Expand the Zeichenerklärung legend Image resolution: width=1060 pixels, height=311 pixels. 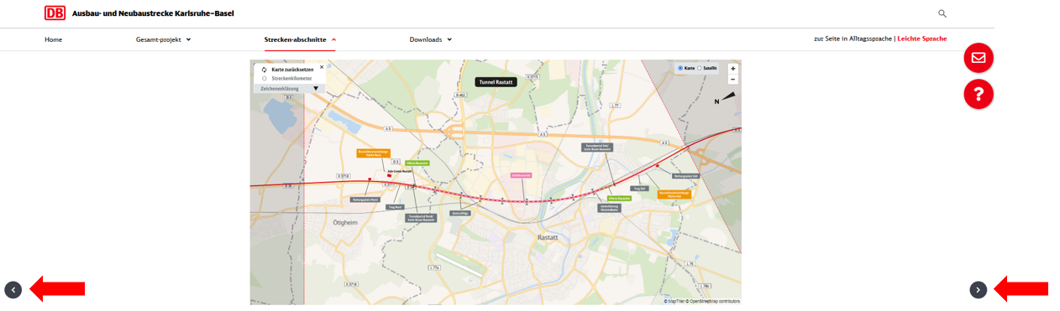coord(289,88)
